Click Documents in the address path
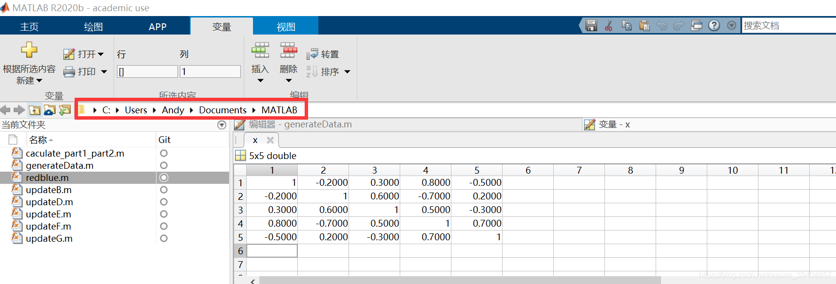Image resolution: width=836 pixels, height=284 pixels. pyautogui.click(x=223, y=110)
